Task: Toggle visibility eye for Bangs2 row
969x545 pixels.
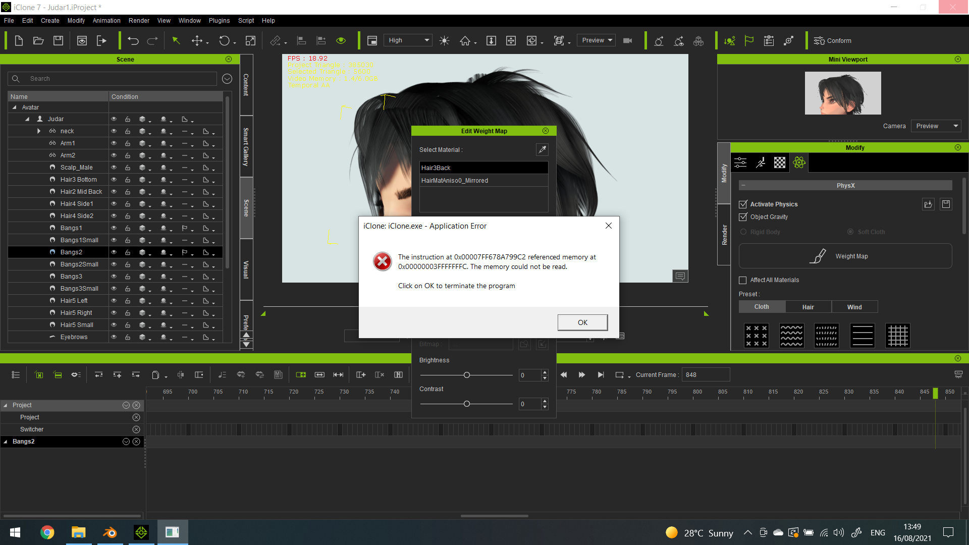Action: [114, 252]
